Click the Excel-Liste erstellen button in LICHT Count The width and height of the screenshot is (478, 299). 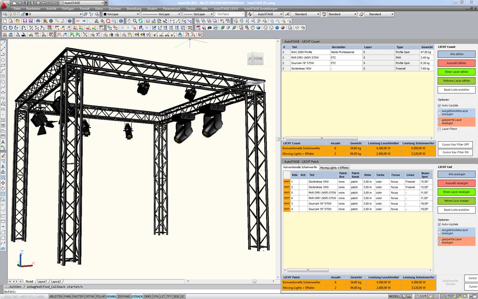[x=456, y=90]
